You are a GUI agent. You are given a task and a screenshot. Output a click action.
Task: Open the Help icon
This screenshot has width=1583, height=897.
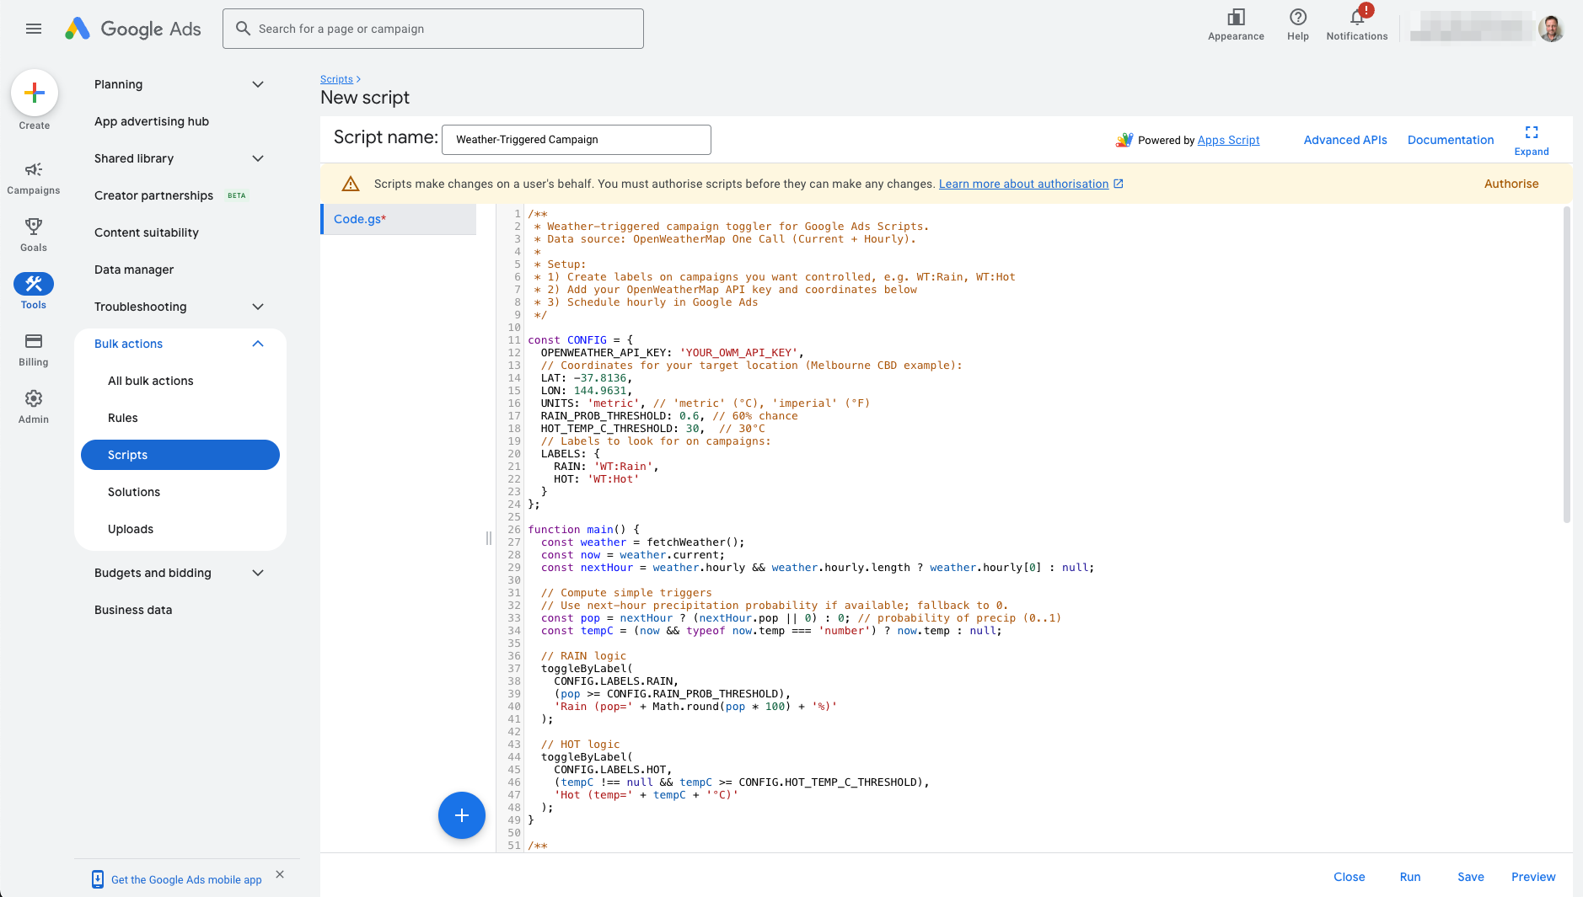coord(1297,19)
